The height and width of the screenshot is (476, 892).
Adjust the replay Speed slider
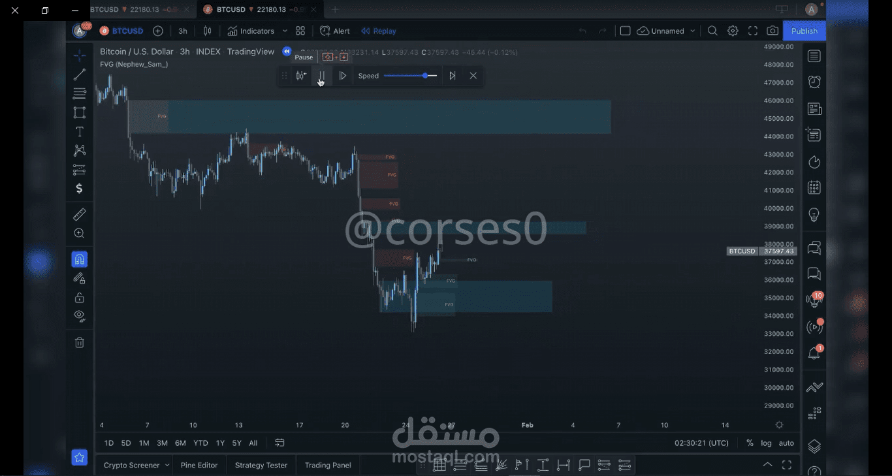coord(411,76)
